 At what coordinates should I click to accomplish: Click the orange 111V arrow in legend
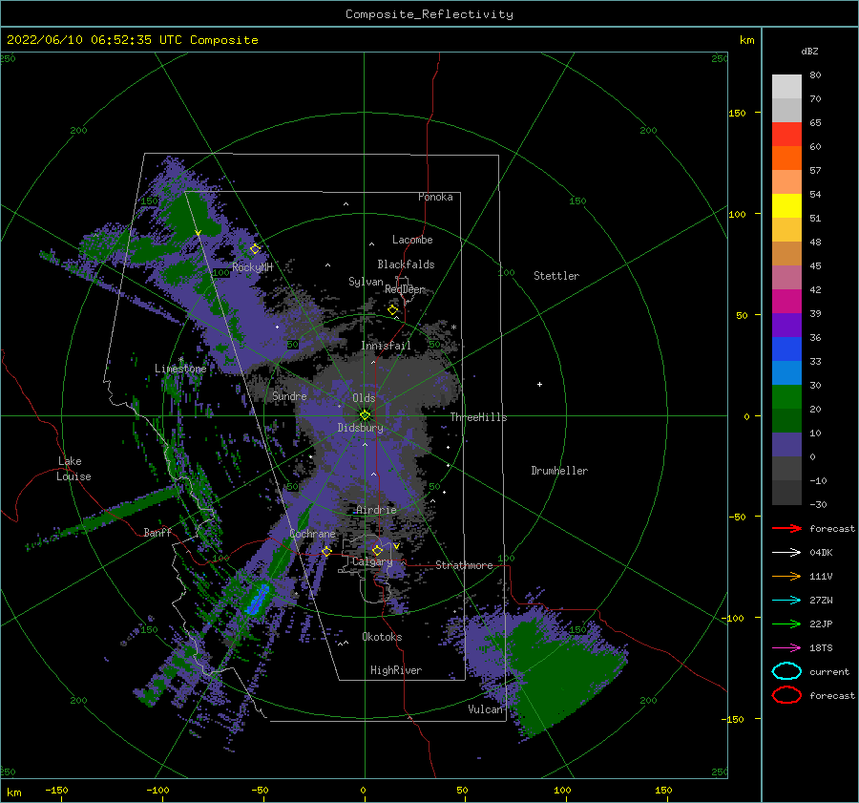point(786,576)
